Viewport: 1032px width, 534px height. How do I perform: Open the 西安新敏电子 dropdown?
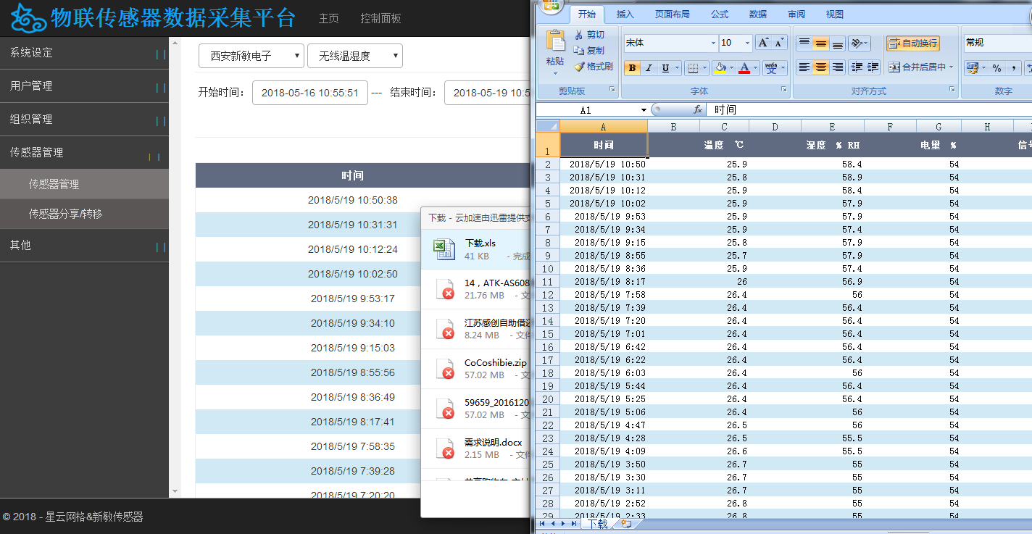pos(251,56)
